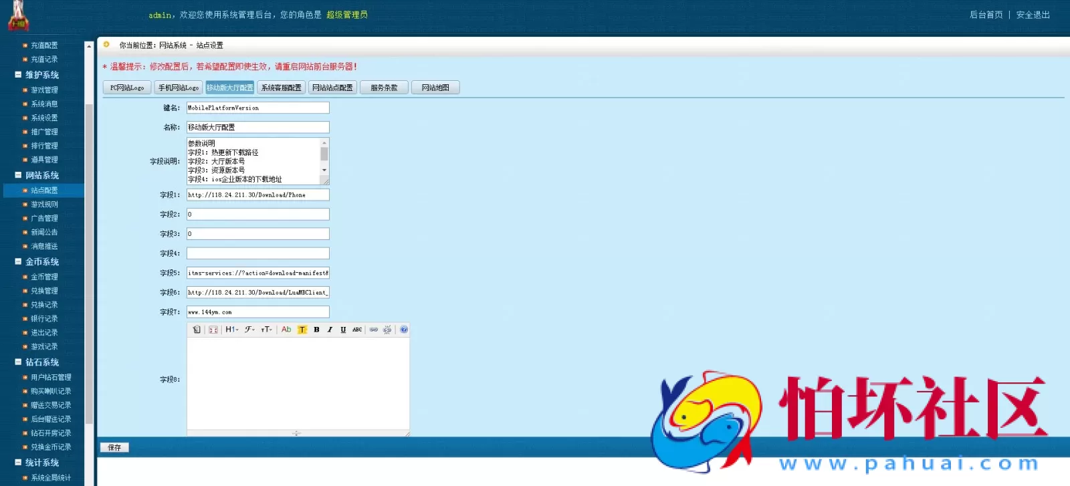Switch to the 手机网站Logo tab
This screenshot has height=486, width=1070.
tap(179, 88)
